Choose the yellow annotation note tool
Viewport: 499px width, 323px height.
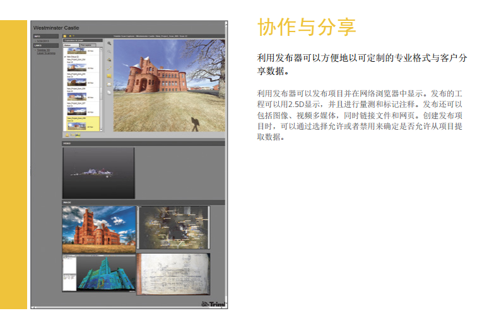point(109,76)
